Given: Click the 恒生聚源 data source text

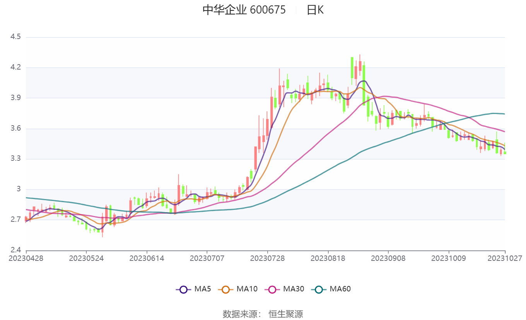Looking at the screenshot, I should (x=286, y=314).
